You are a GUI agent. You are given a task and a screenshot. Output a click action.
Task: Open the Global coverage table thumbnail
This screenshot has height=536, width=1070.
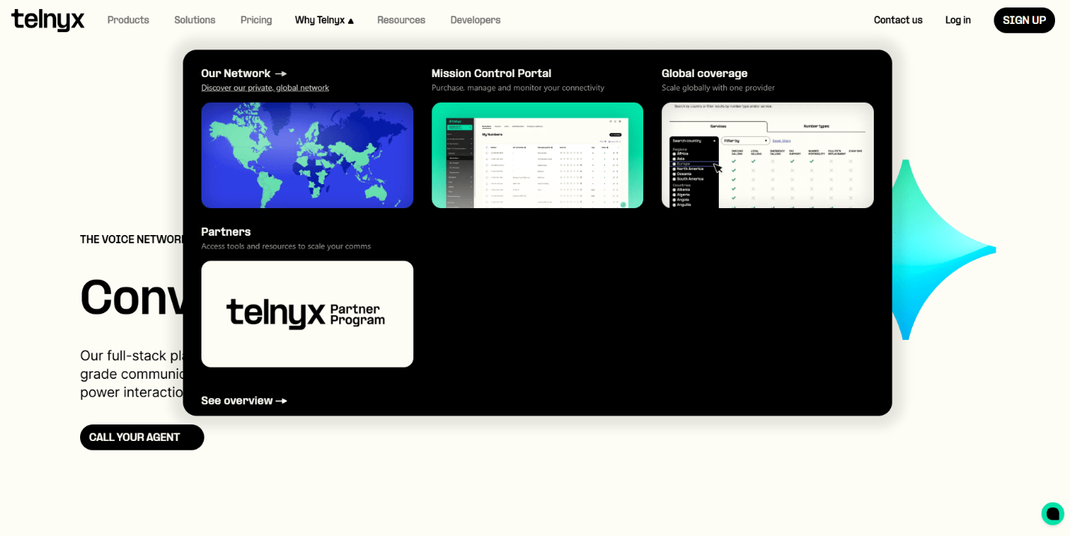767,155
